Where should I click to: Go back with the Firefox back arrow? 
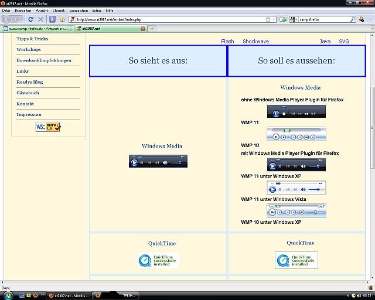(x=6, y=19)
